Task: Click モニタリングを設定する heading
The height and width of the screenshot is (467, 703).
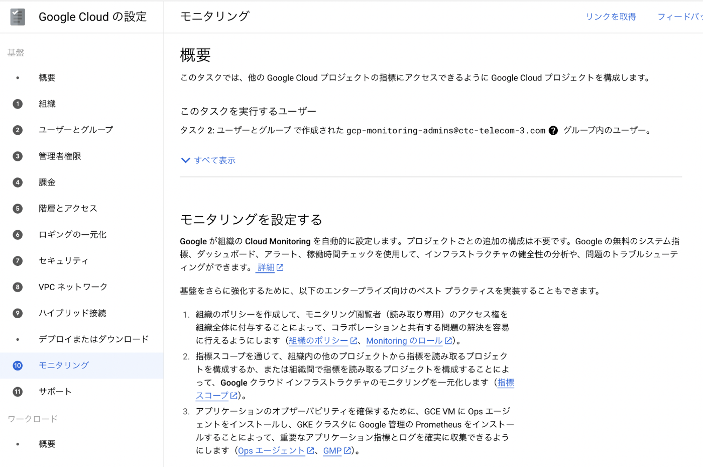Action: [x=251, y=220]
